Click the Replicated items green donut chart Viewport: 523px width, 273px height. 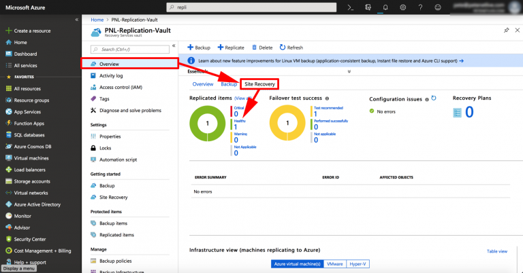click(x=208, y=124)
